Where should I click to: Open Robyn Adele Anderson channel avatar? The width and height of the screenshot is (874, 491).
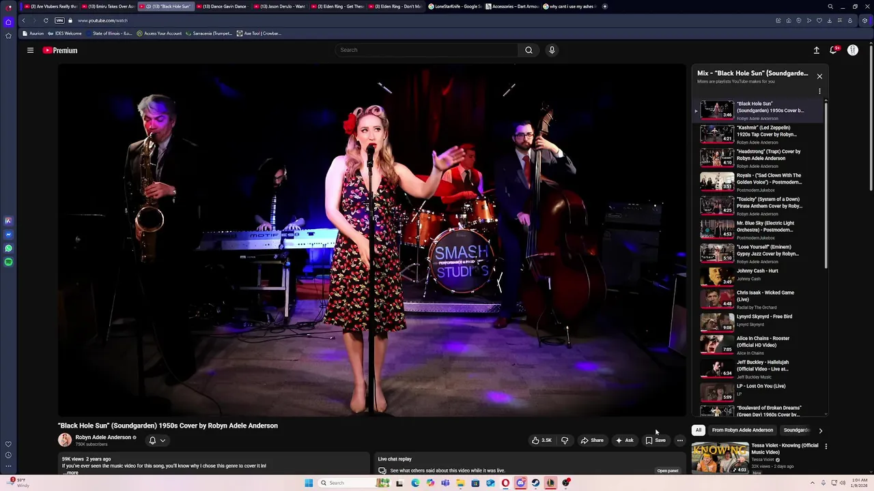(x=65, y=441)
